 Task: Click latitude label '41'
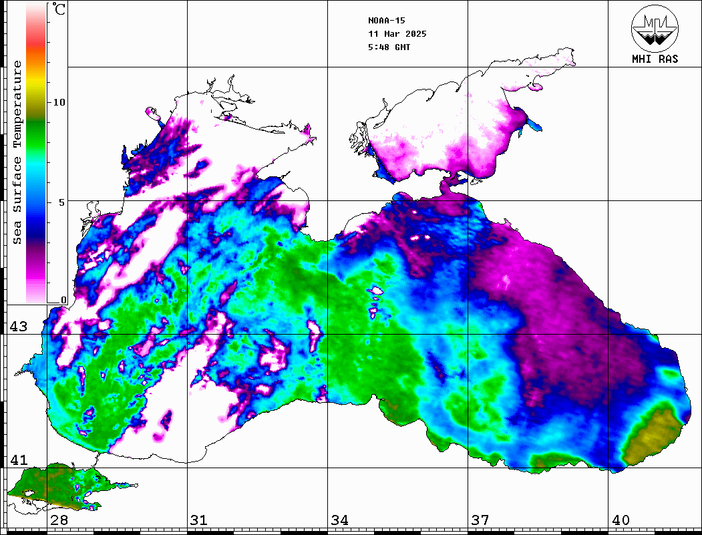[x=19, y=460]
